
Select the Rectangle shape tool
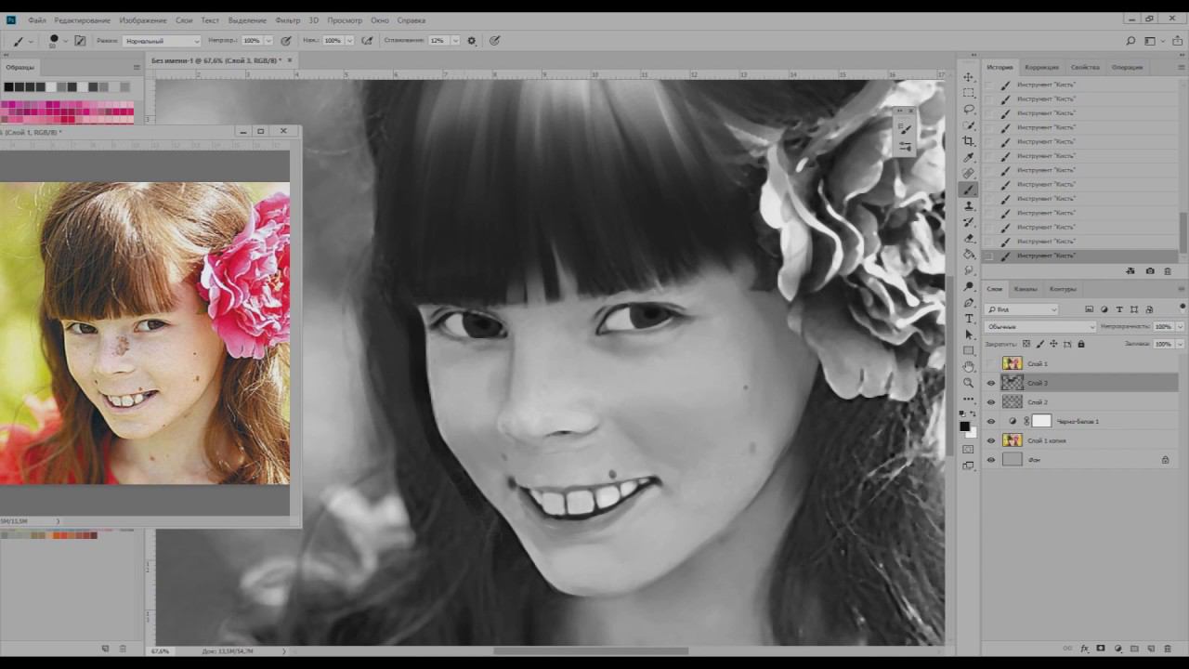[x=969, y=350]
